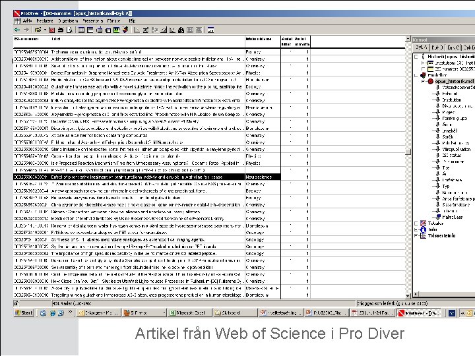Click the ProDiver application icon in title bar
The image size is (475, 356).
(16, 13)
